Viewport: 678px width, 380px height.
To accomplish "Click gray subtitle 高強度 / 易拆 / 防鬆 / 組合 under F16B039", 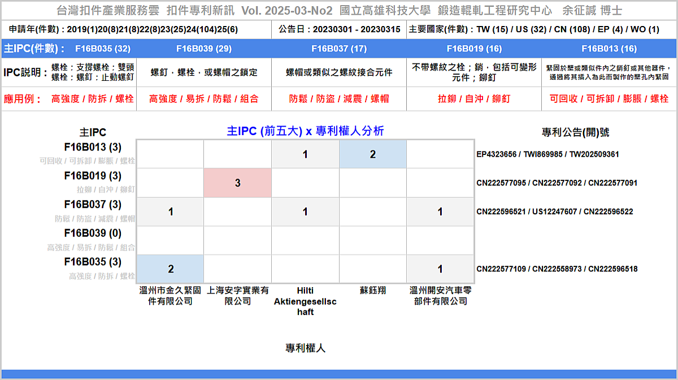I will pyautogui.click(x=91, y=247).
